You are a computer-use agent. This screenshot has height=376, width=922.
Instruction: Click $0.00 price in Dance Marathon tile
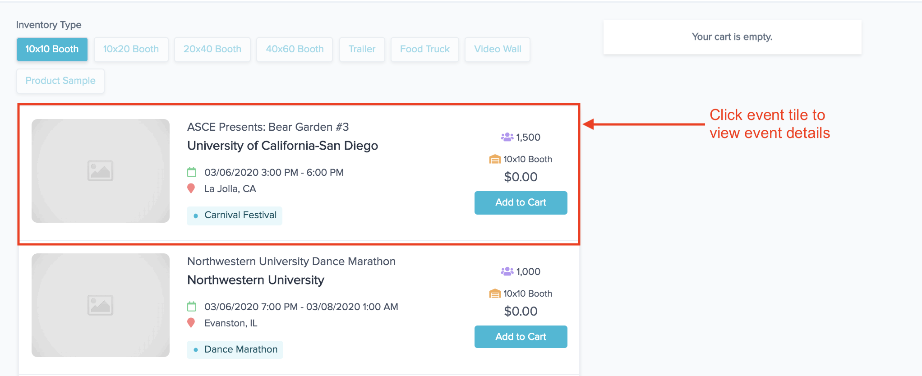click(521, 312)
